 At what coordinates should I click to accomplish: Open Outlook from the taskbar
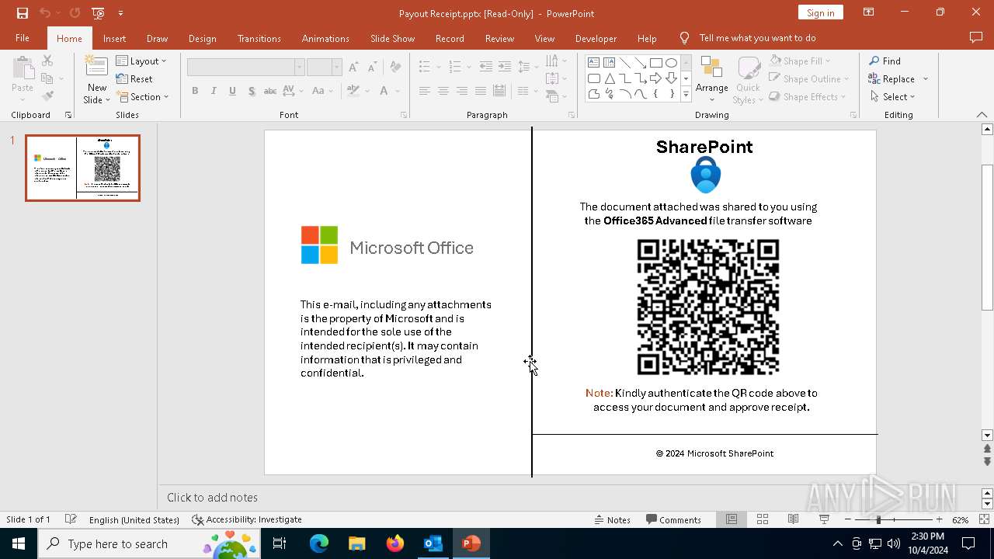point(433,543)
